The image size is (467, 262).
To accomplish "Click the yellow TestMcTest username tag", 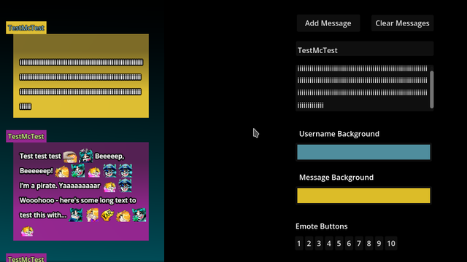I will pos(26,28).
